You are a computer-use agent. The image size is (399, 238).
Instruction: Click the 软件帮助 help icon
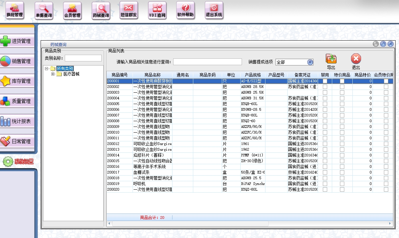click(186, 10)
